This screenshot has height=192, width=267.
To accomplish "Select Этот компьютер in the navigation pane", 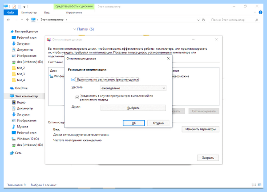I will (x=26, y=96).
